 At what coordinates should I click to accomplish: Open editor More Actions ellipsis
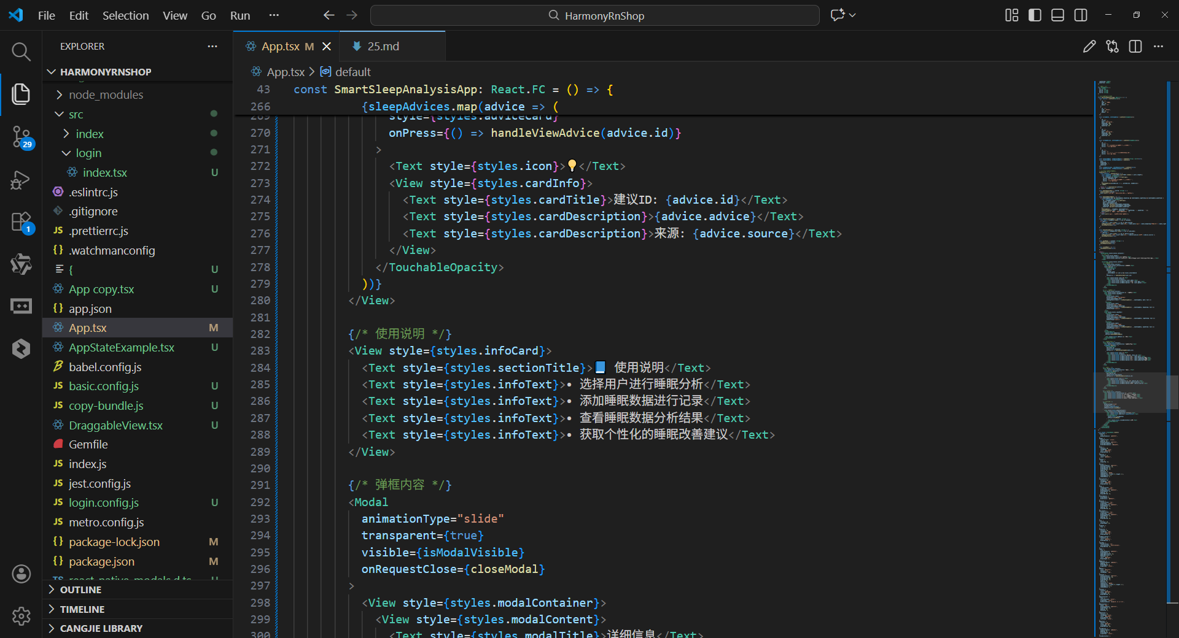[1158, 47]
